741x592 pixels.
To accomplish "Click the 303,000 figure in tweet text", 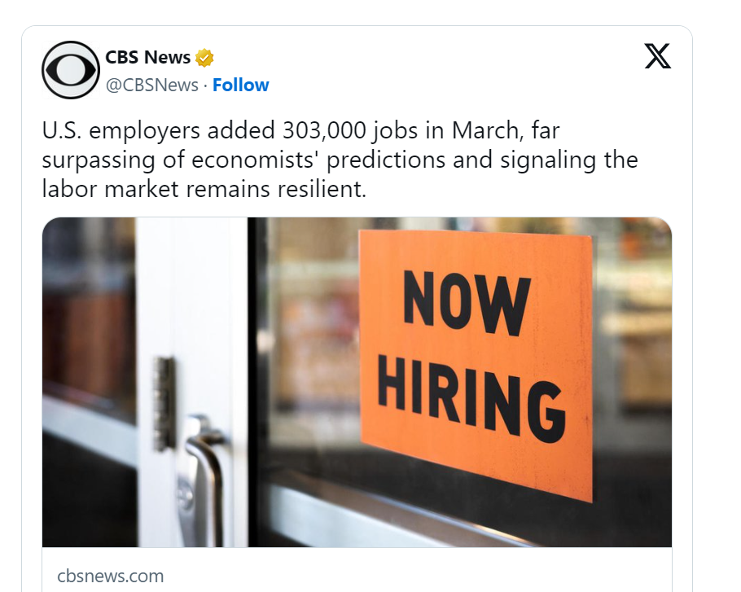I will click(x=324, y=130).
